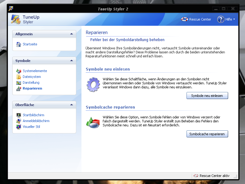The width and height of the screenshot is (245, 184).
Task: Open Startbildschirm settings
Action: 33,115
